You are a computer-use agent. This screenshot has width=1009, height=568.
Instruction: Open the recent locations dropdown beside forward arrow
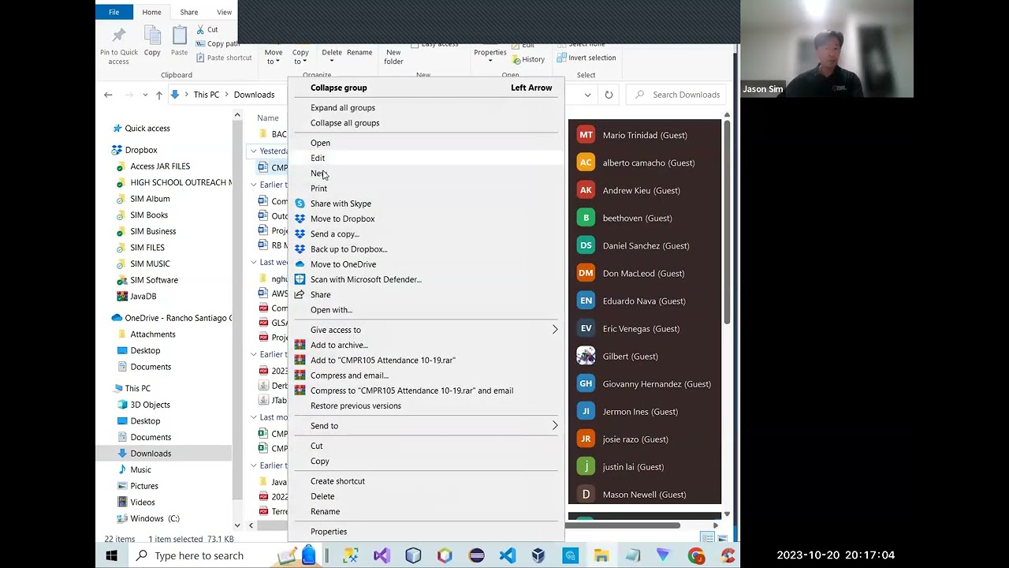pos(145,95)
